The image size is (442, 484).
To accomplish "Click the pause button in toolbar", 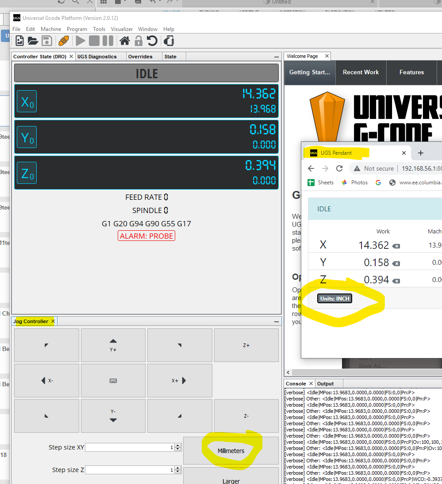I will coord(108,41).
